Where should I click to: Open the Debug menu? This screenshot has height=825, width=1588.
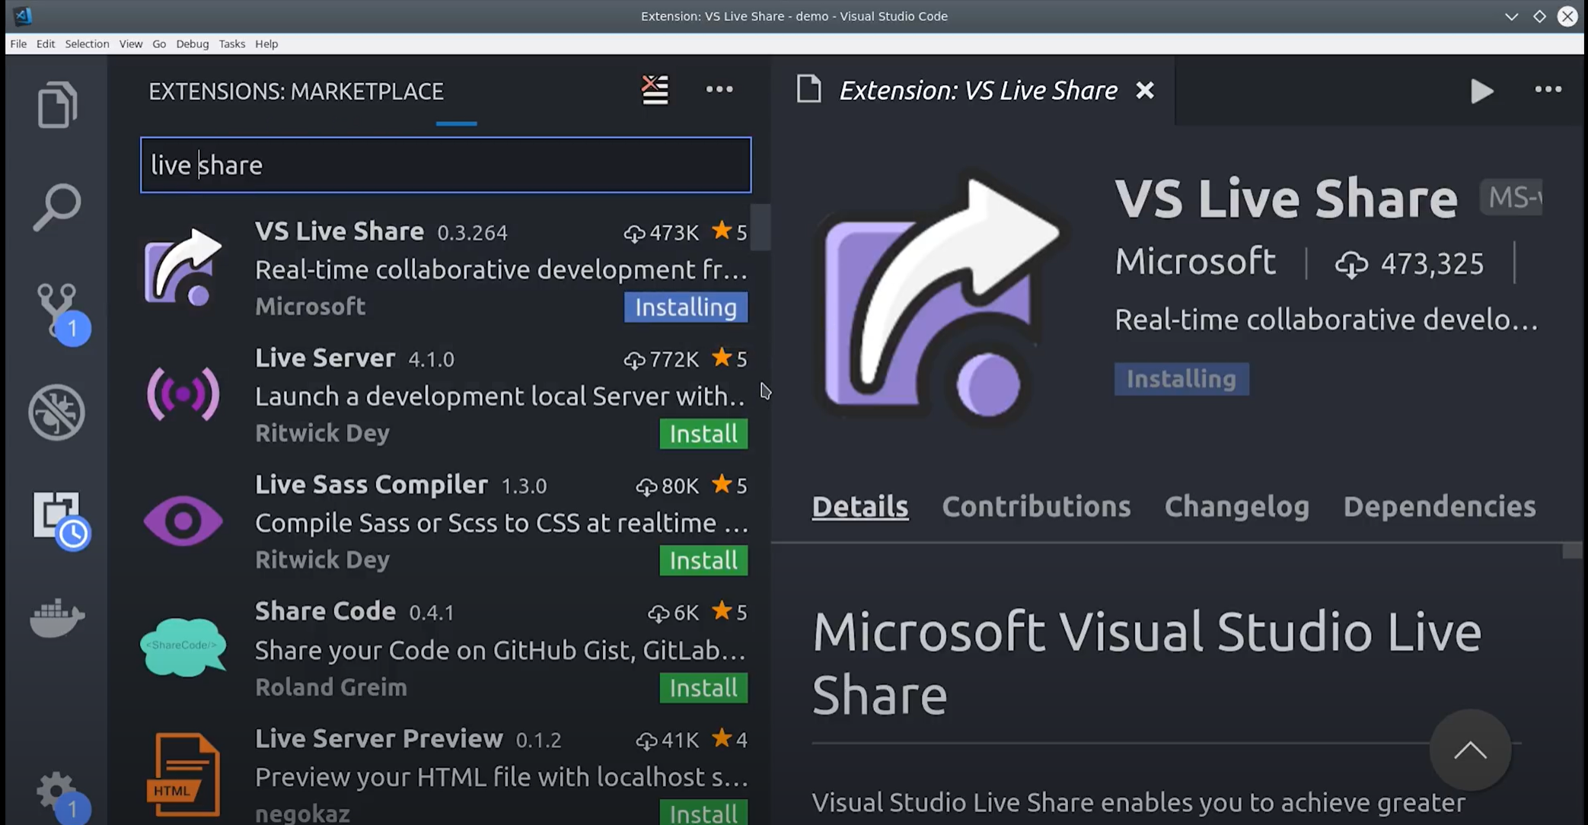[x=192, y=44]
